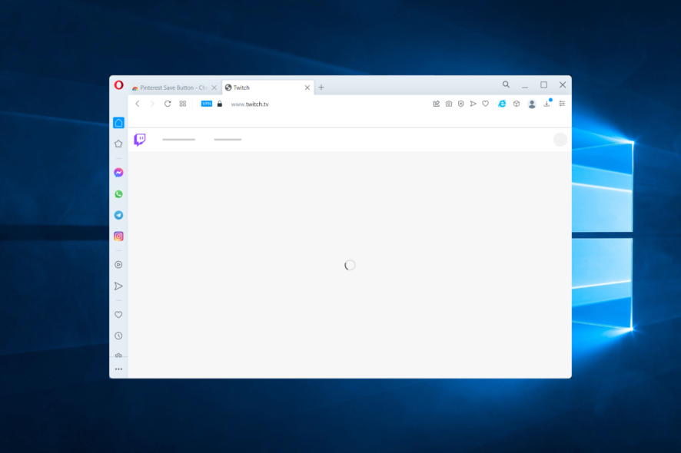681x453 pixels.
Task: Click the Twitch profile avatar placeholder
Action: click(x=560, y=140)
